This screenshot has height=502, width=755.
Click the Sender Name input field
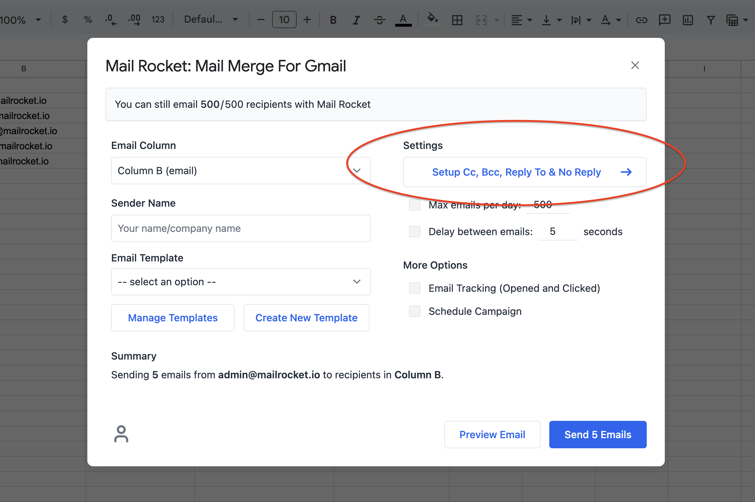pos(241,228)
